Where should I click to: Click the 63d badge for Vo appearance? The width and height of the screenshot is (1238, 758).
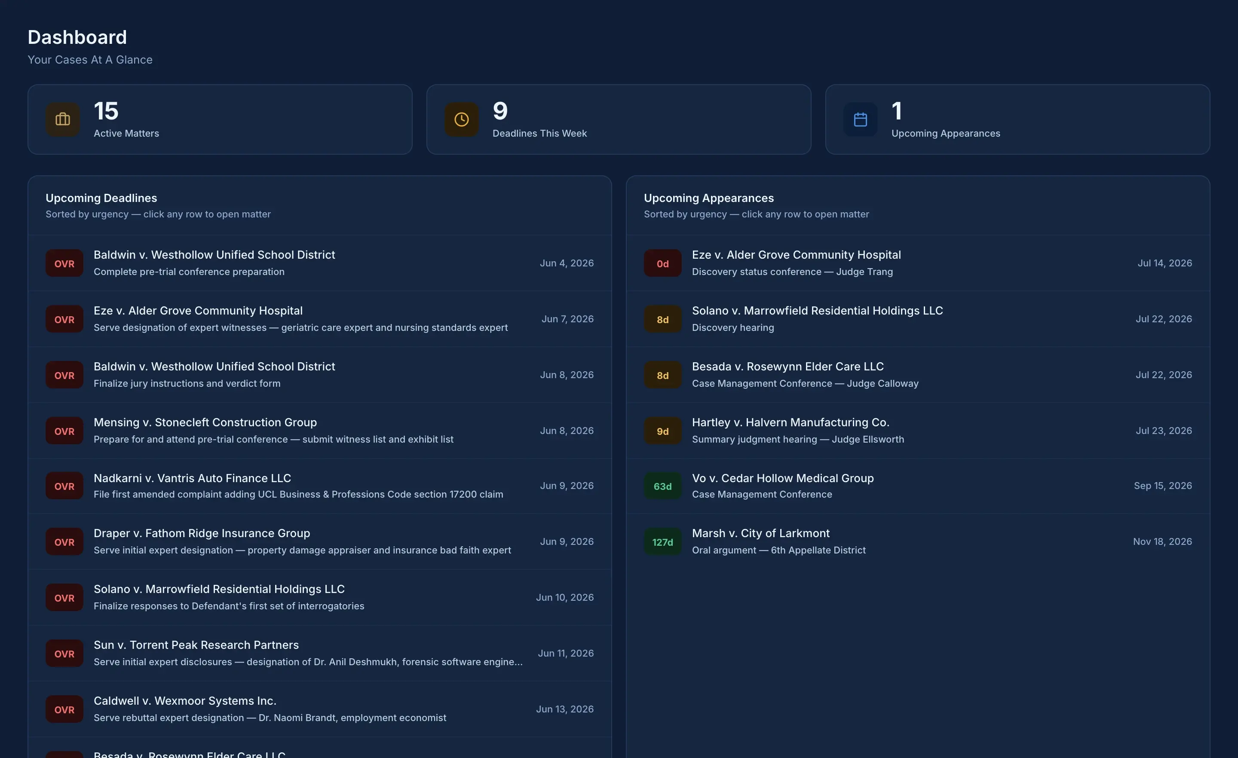click(663, 486)
